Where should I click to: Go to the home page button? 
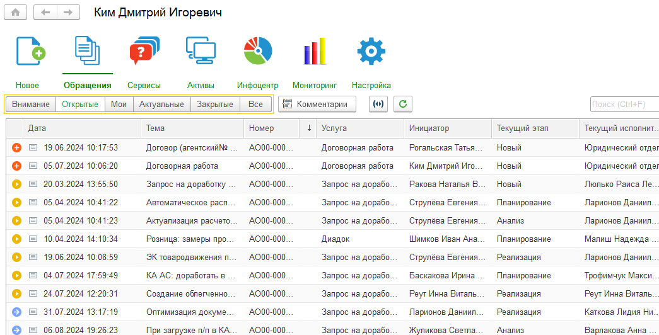coord(16,13)
